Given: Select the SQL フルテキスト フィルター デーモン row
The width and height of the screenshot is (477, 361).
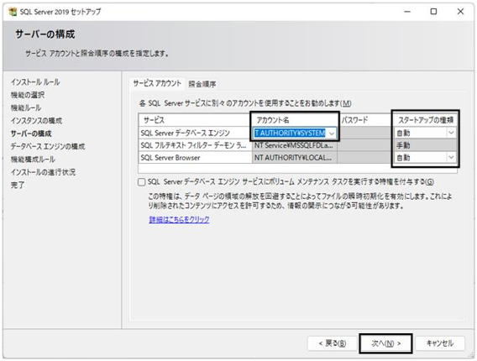Looking at the screenshot, I should pos(298,145).
